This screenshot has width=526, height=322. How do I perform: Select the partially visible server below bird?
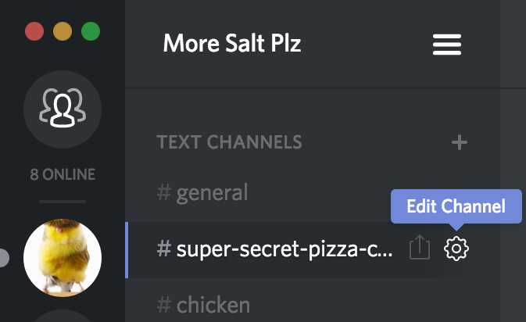coord(63,316)
